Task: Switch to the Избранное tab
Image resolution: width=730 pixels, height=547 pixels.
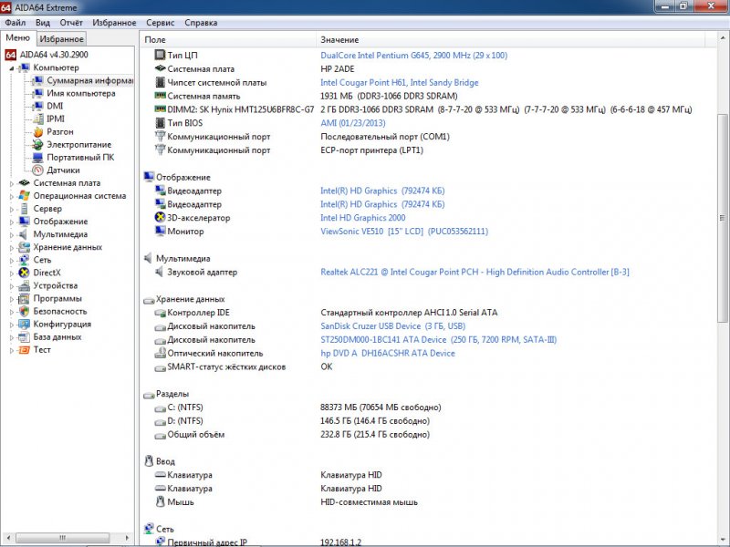Action: (64, 38)
